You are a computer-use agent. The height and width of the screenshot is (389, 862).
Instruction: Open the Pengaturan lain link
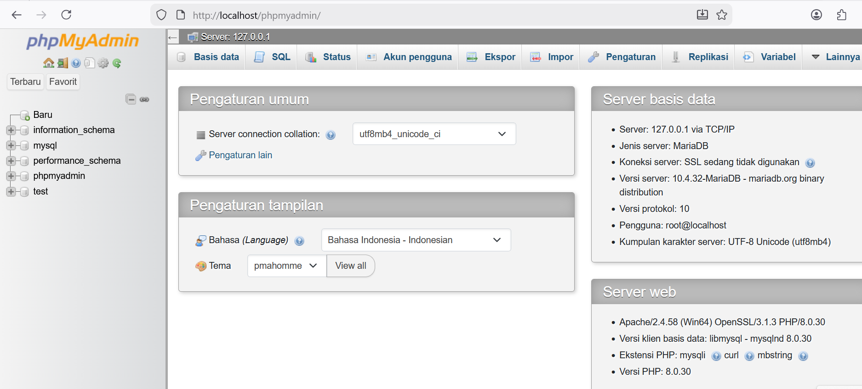[240, 155]
